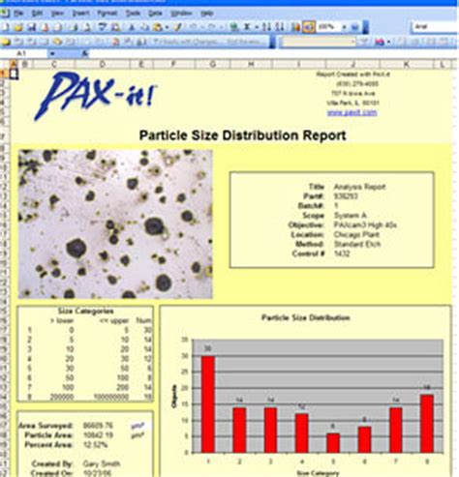Click the fx Insert Function button

coord(85,53)
